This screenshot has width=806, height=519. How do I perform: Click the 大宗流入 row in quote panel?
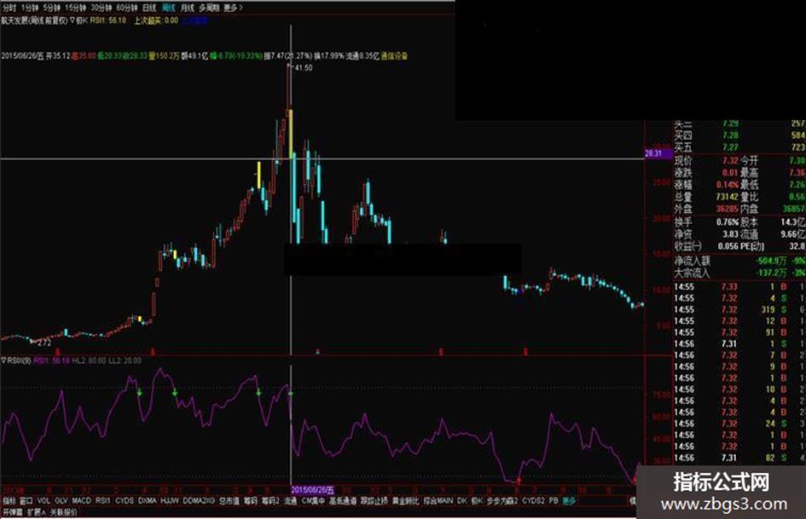point(739,273)
